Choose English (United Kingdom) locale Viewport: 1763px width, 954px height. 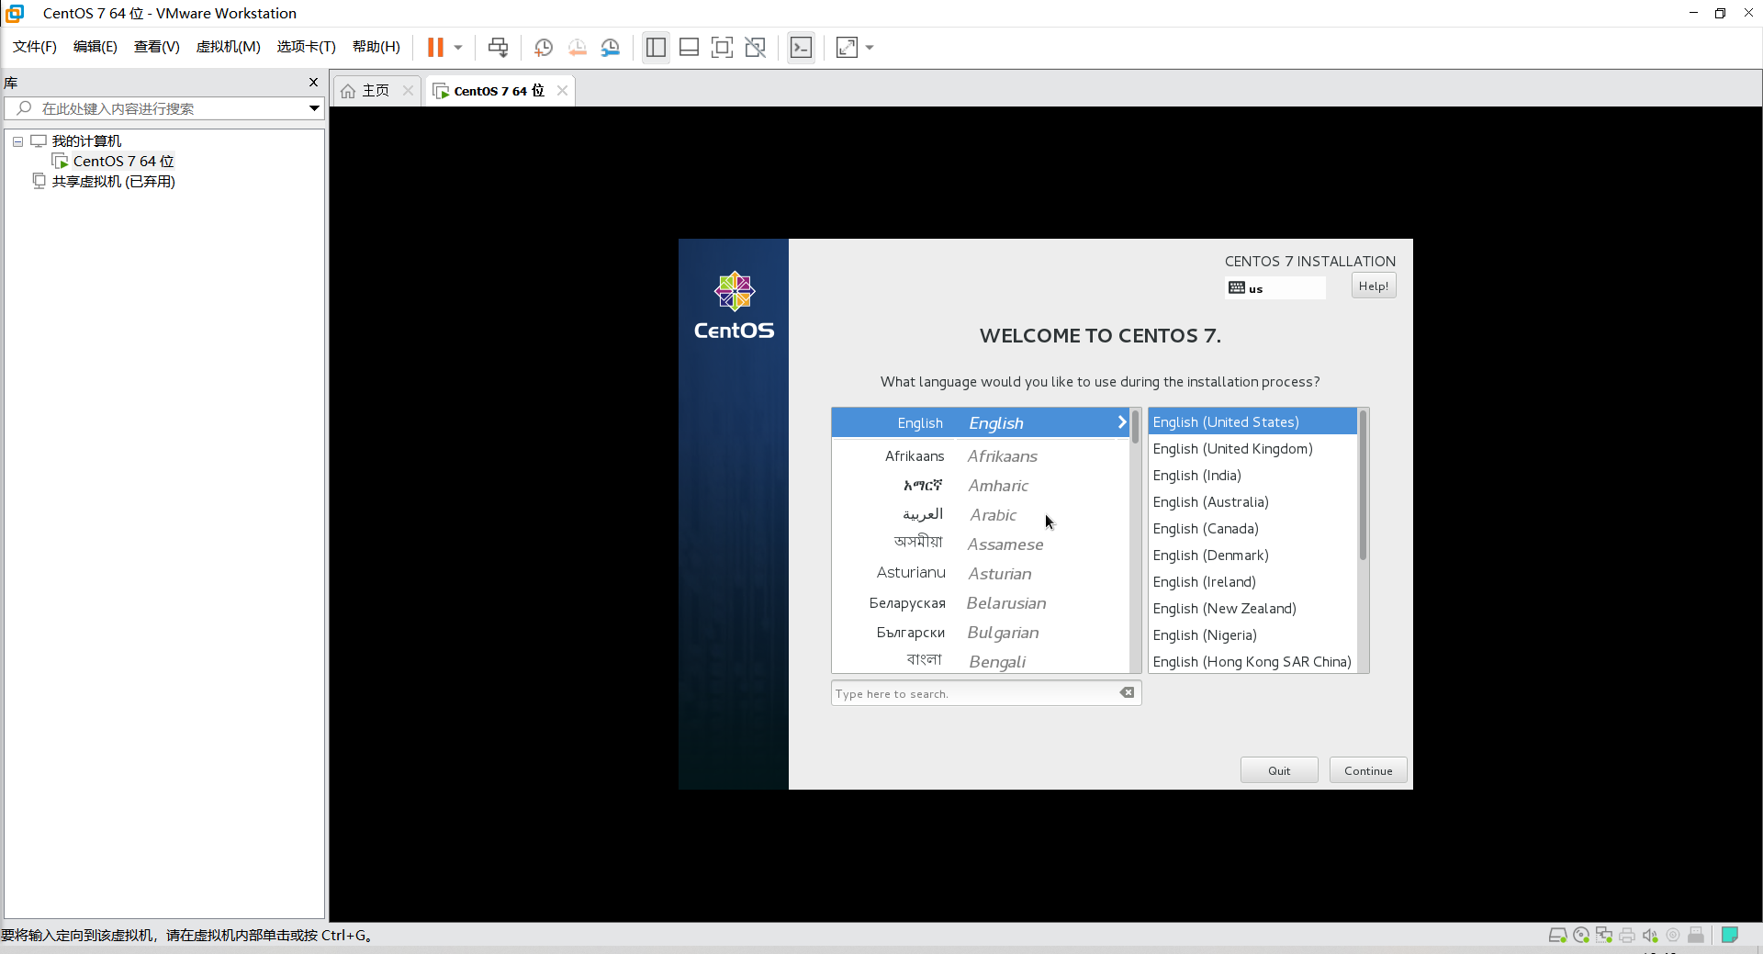[x=1252, y=449]
